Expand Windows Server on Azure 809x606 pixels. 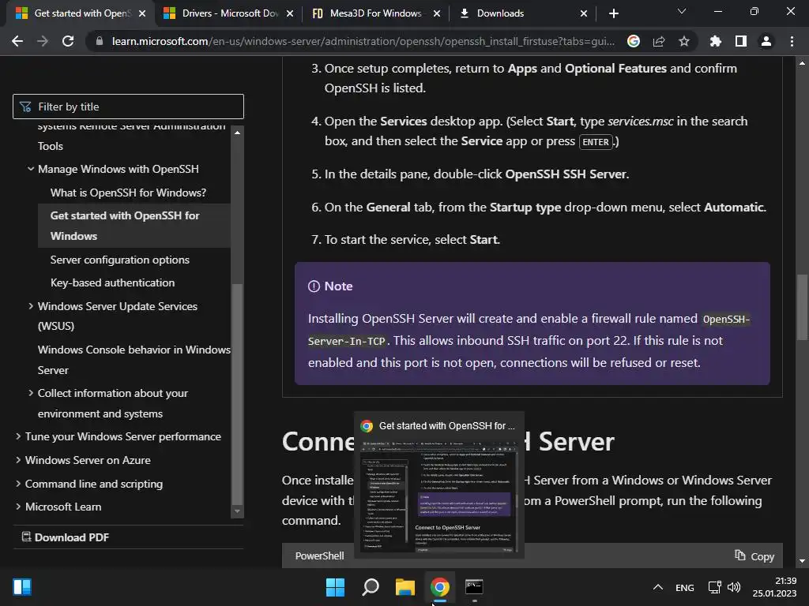(18, 460)
